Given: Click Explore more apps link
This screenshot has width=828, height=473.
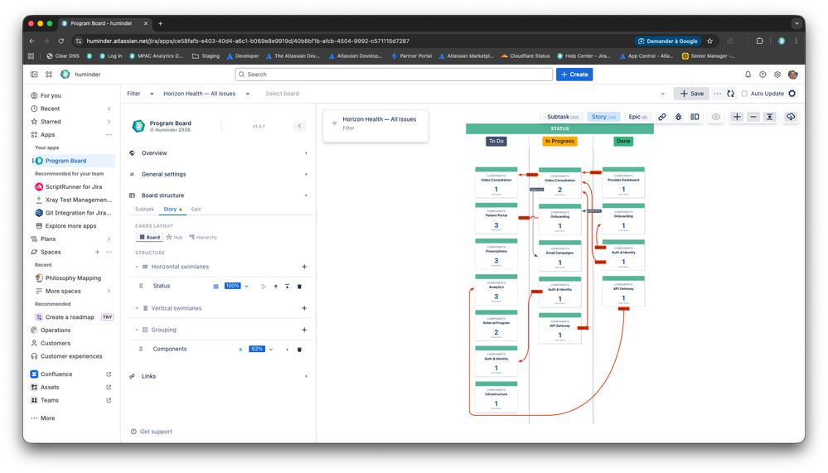Looking at the screenshot, I should click(x=70, y=226).
